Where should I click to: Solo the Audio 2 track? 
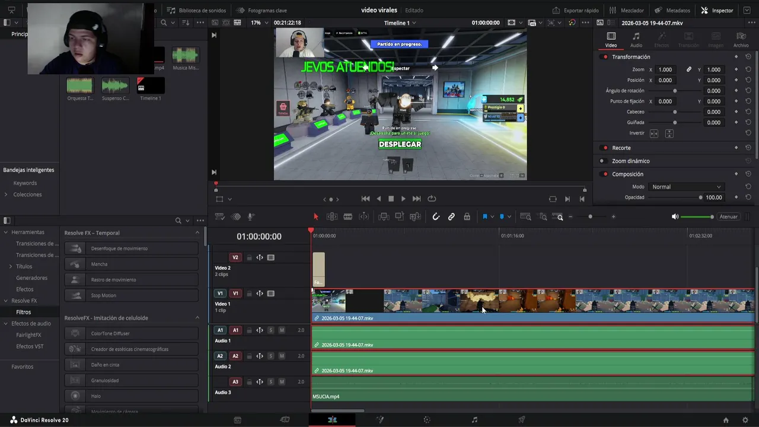point(271,356)
